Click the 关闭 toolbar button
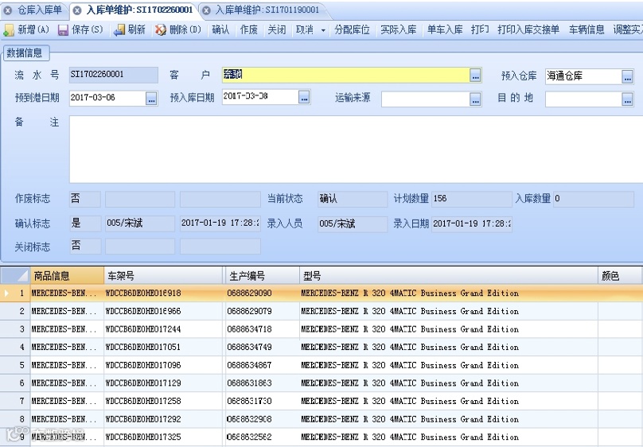 pos(276,29)
